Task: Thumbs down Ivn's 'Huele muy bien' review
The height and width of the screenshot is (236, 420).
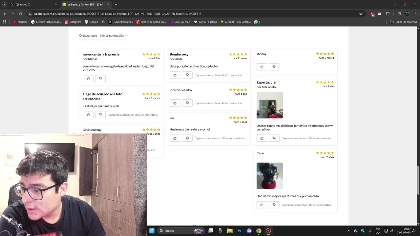Action: point(187,138)
